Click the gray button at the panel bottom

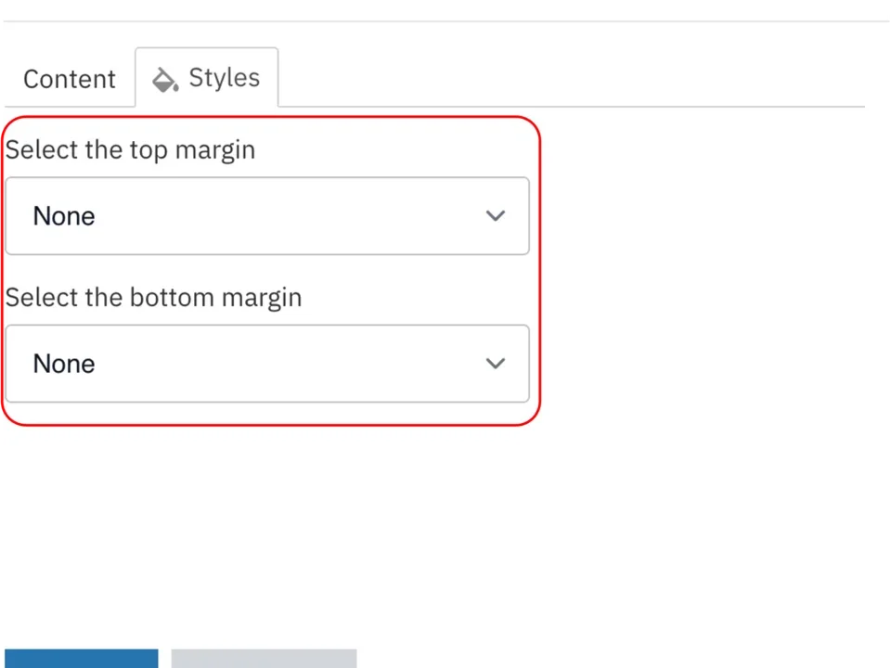pos(264,659)
